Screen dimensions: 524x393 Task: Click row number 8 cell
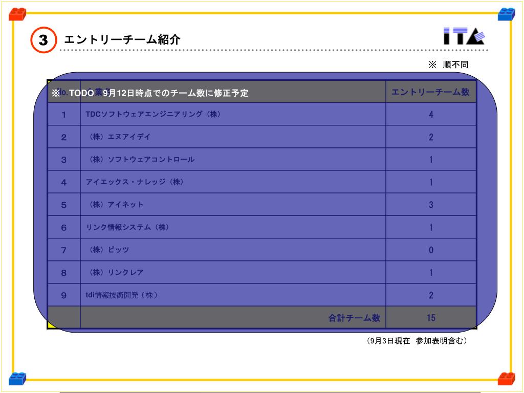tap(64, 272)
